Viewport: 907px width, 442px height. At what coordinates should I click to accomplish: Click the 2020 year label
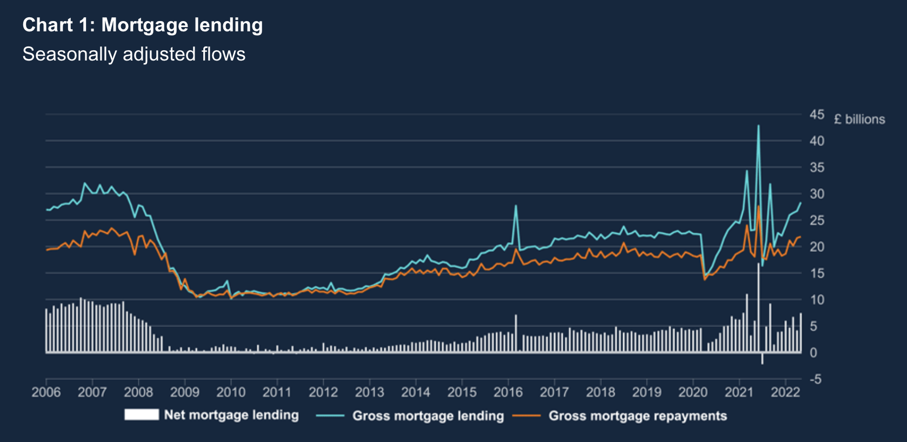point(693,392)
